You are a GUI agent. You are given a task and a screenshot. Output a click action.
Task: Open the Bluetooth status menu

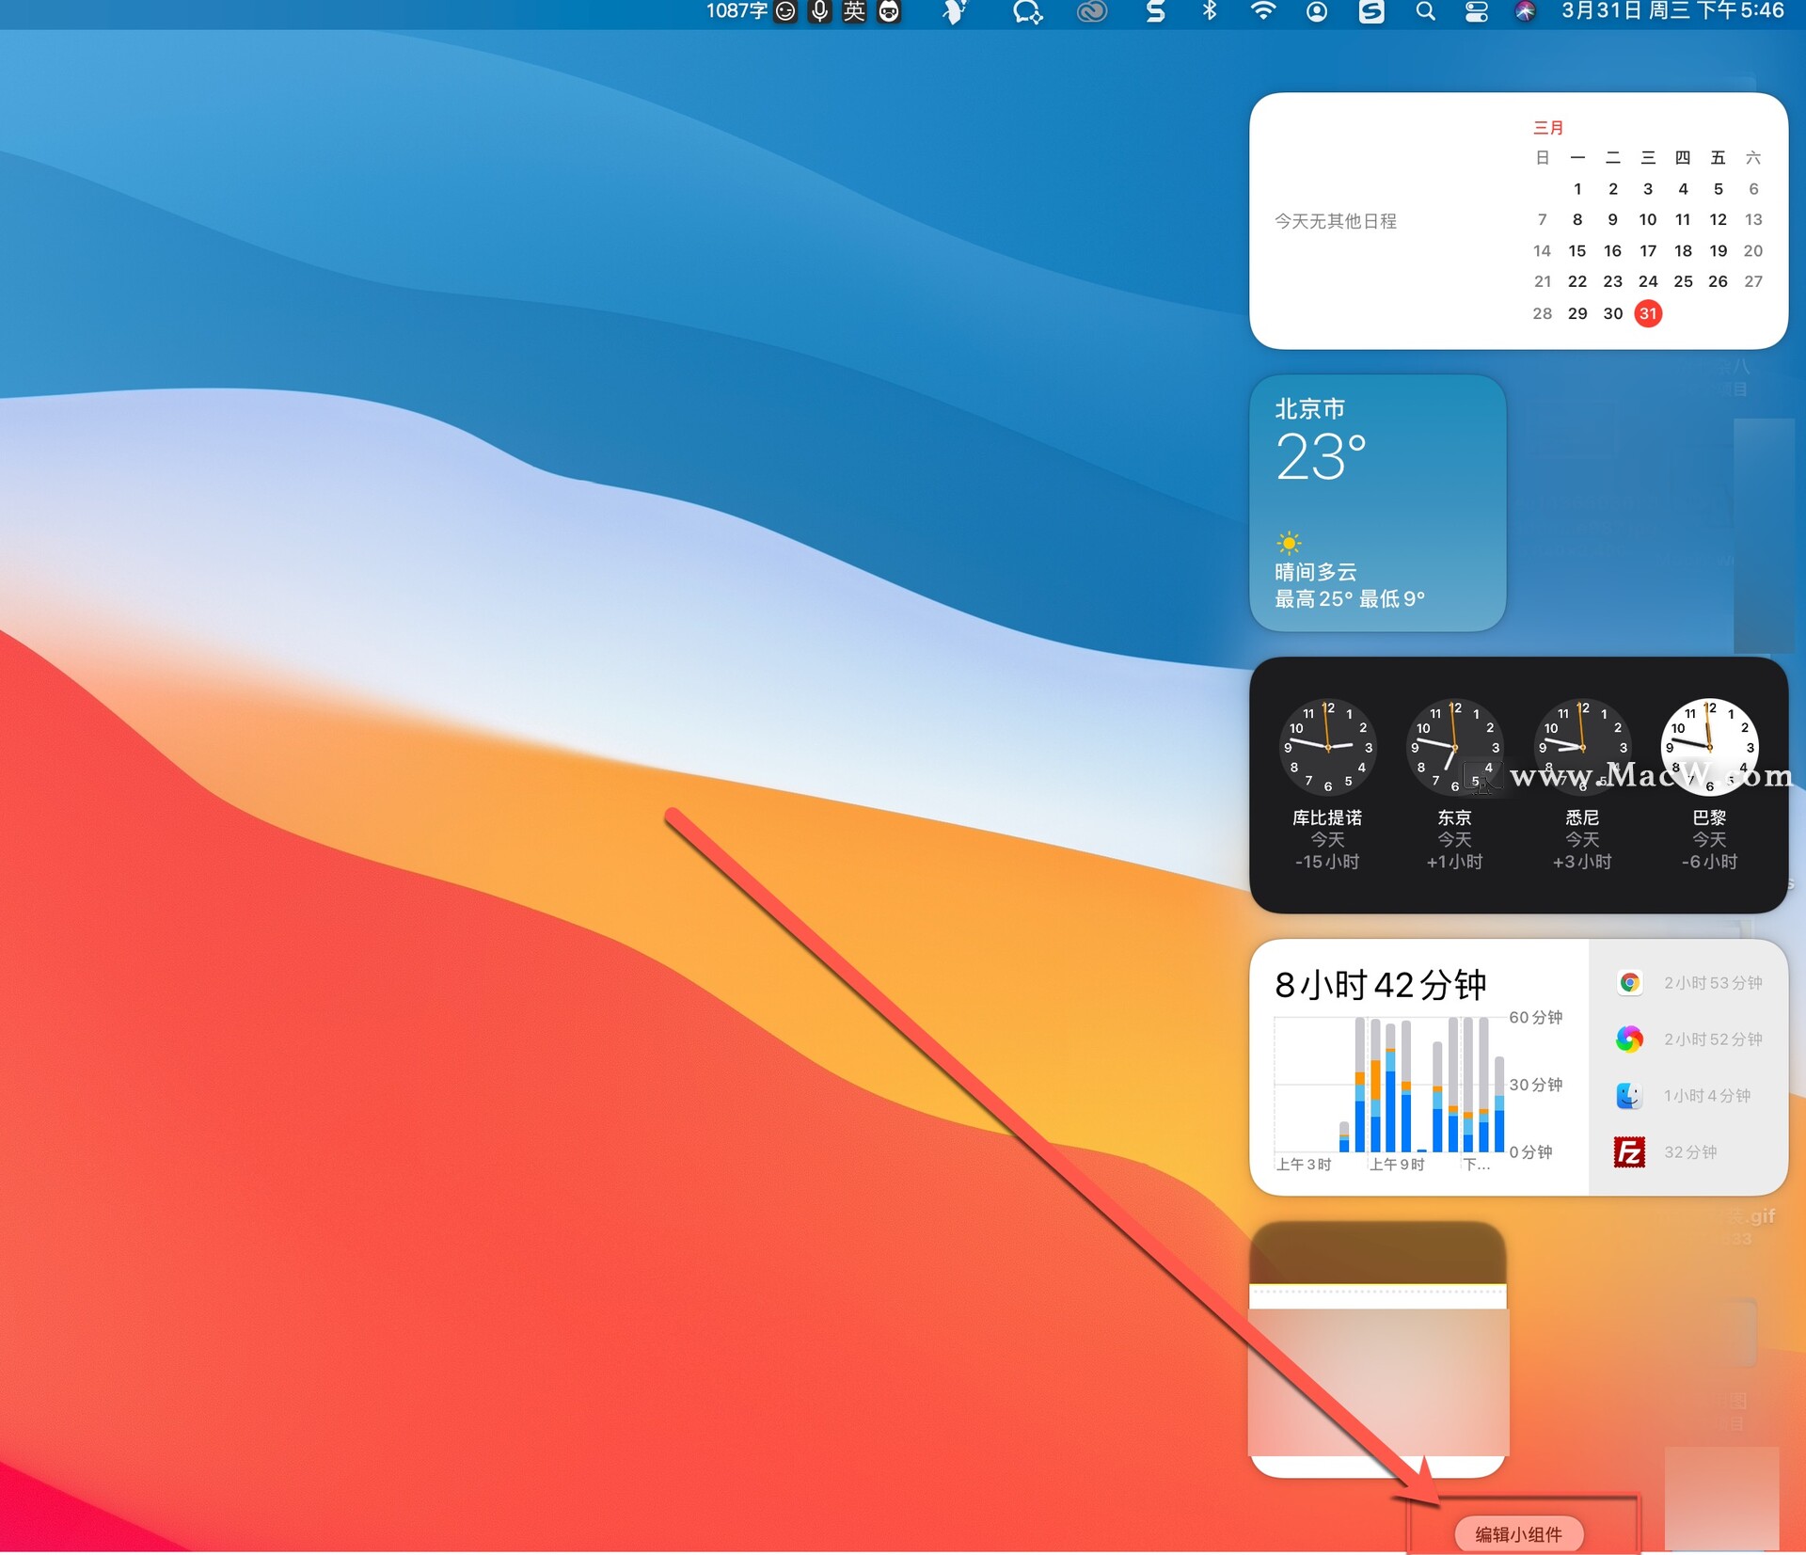tap(1210, 11)
